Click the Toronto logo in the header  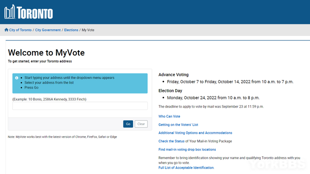(29, 12)
